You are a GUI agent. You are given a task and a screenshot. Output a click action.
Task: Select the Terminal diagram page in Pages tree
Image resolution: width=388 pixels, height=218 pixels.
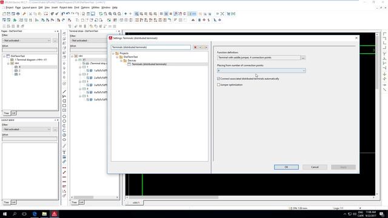31,60
